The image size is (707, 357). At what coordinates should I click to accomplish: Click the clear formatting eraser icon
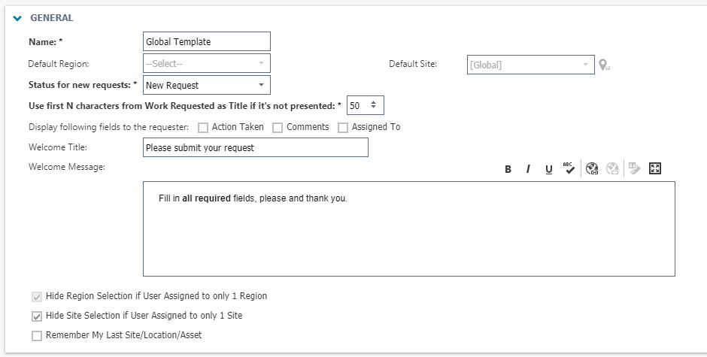click(634, 168)
